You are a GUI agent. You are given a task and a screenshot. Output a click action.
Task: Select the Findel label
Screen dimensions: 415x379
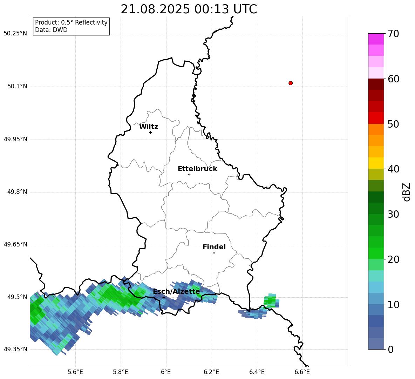[x=214, y=247]
